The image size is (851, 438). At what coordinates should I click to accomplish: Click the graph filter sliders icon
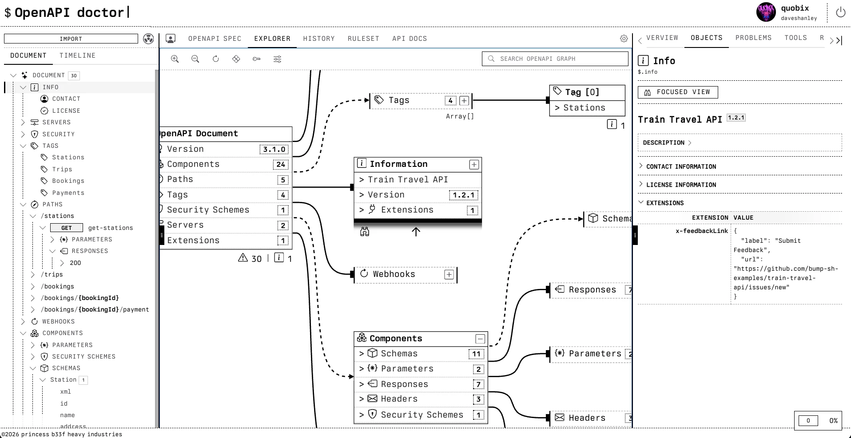pos(277,59)
